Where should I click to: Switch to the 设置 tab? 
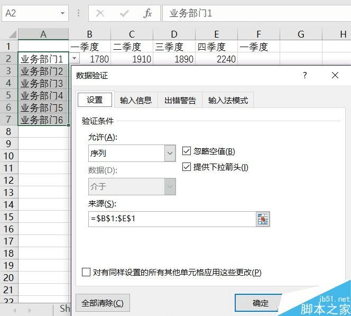(x=95, y=100)
